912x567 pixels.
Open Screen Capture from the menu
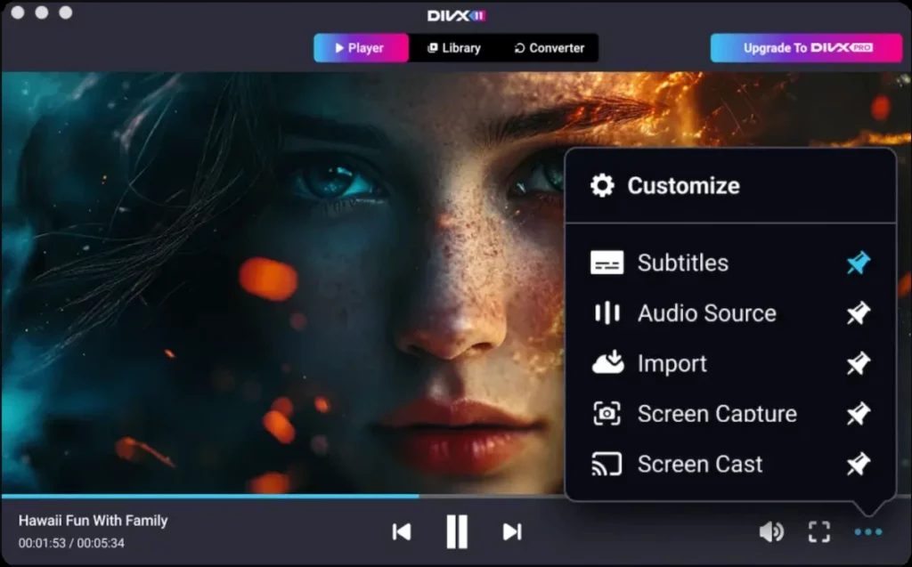(716, 413)
